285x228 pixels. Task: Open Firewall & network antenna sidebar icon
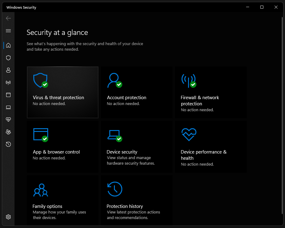(8, 82)
